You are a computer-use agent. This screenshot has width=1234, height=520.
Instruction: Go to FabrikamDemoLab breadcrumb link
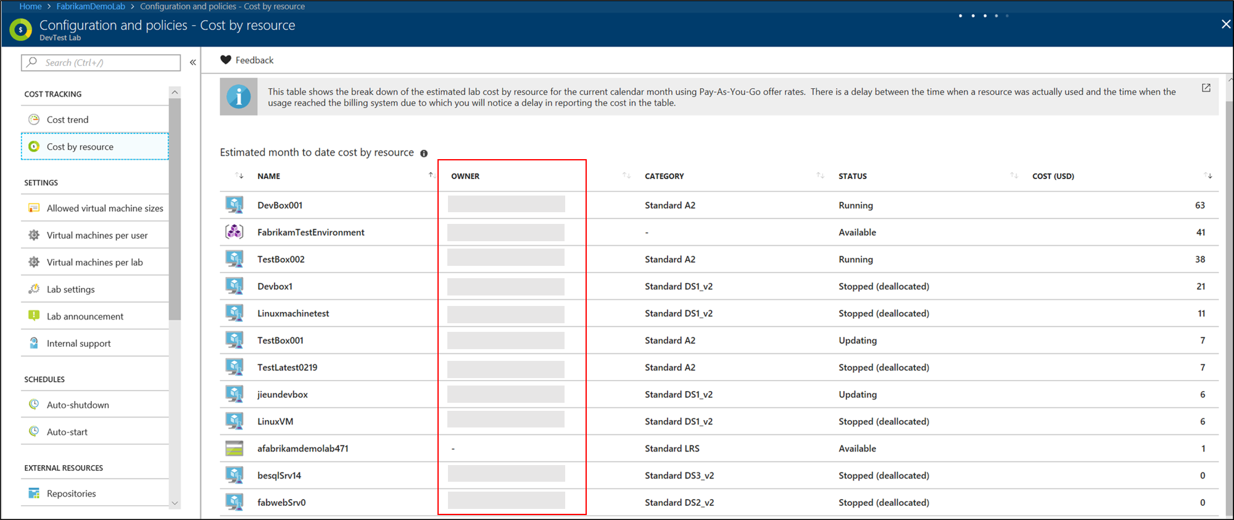[91, 6]
